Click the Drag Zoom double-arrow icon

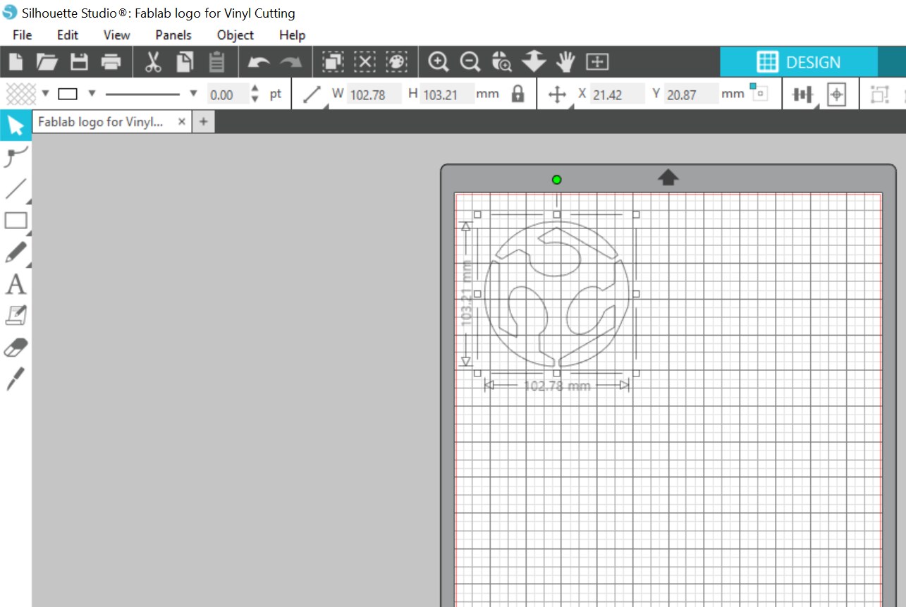click(534, 62)
